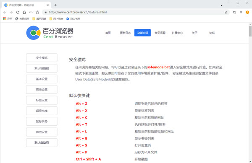Click the Alt + X shortcut text
Viewport: 252px width, 163px height.
(x=81, y=111)
